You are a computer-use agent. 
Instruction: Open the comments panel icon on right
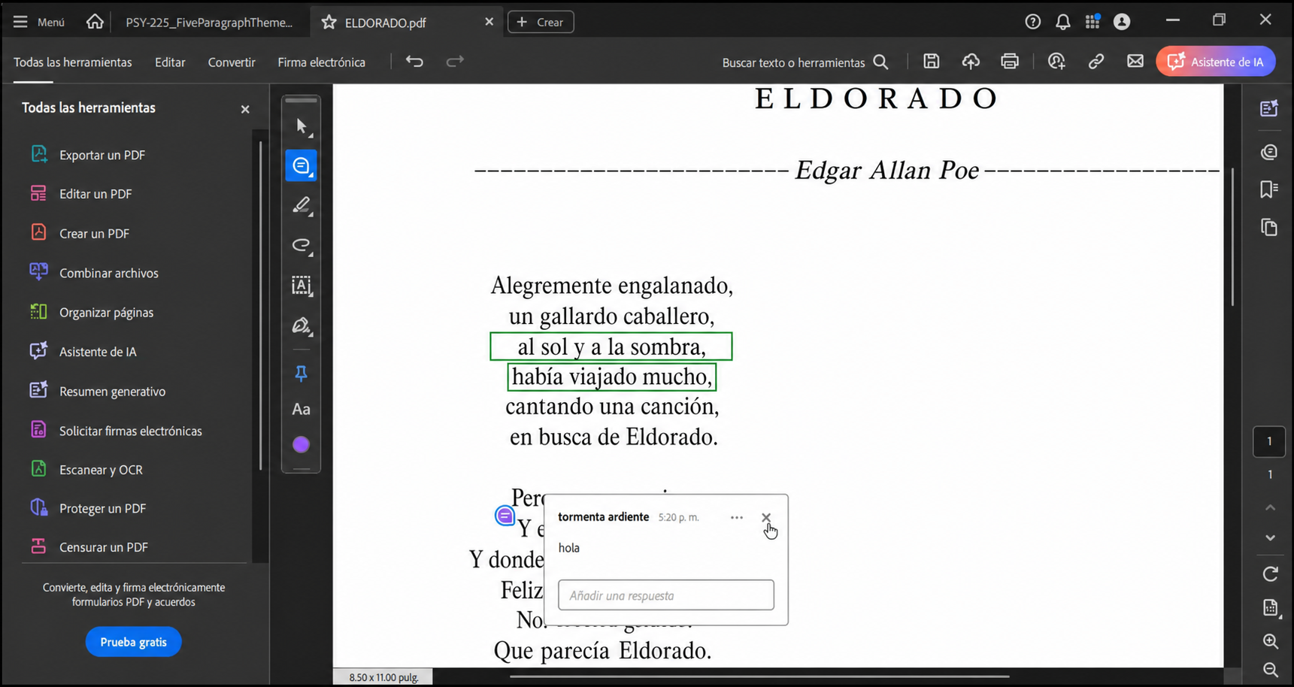(1269, 152)
